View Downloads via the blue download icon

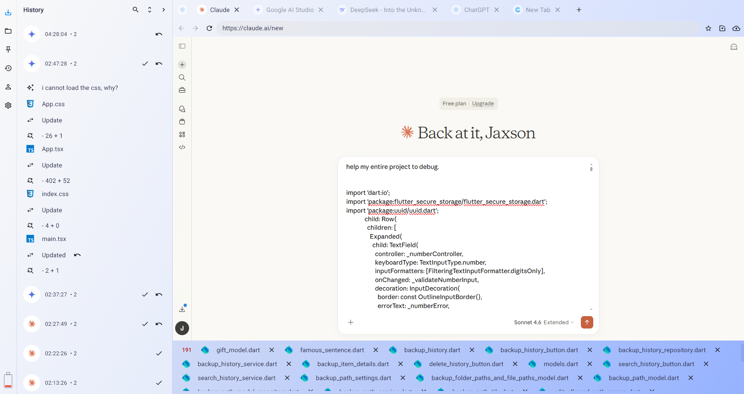click(x=8, y=12)
